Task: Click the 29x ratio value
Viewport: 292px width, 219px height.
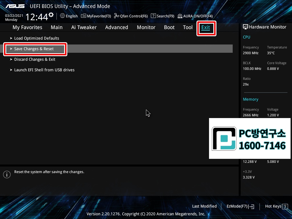Action: point(246,84)
